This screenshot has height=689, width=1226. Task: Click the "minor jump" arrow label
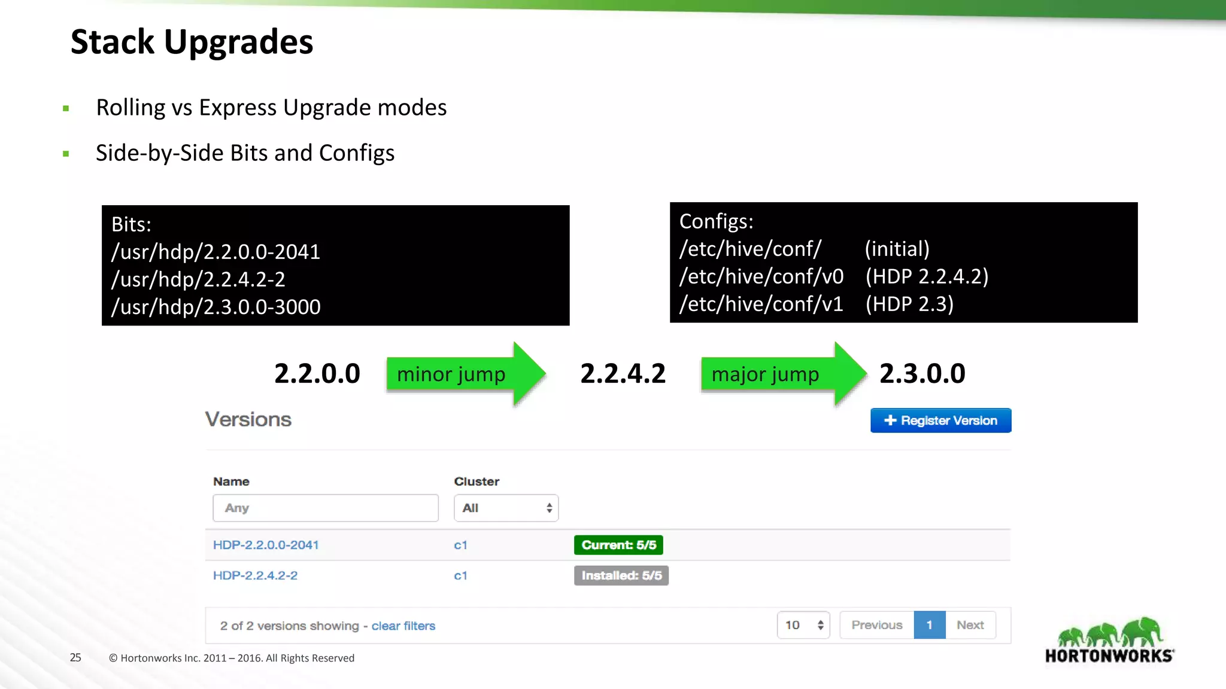tap(451, 374)
